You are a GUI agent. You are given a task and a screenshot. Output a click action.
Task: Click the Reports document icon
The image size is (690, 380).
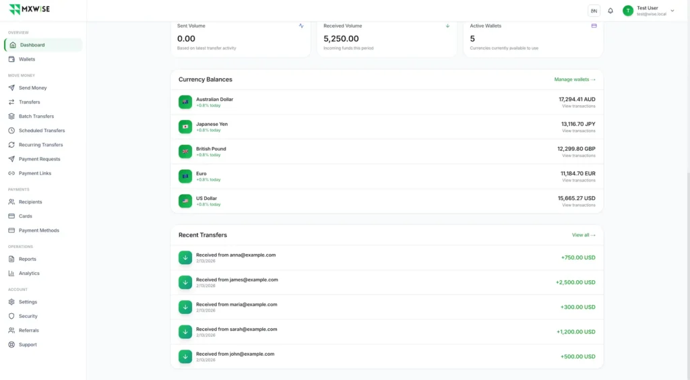tap(11, 259)
